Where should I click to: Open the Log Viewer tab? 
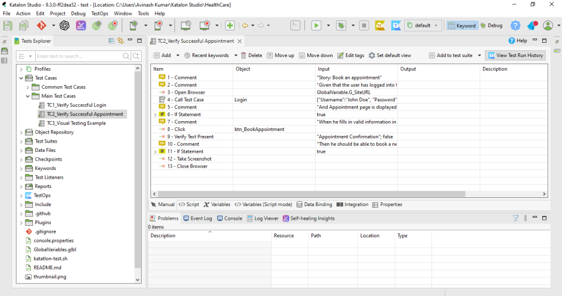[263, 218]
